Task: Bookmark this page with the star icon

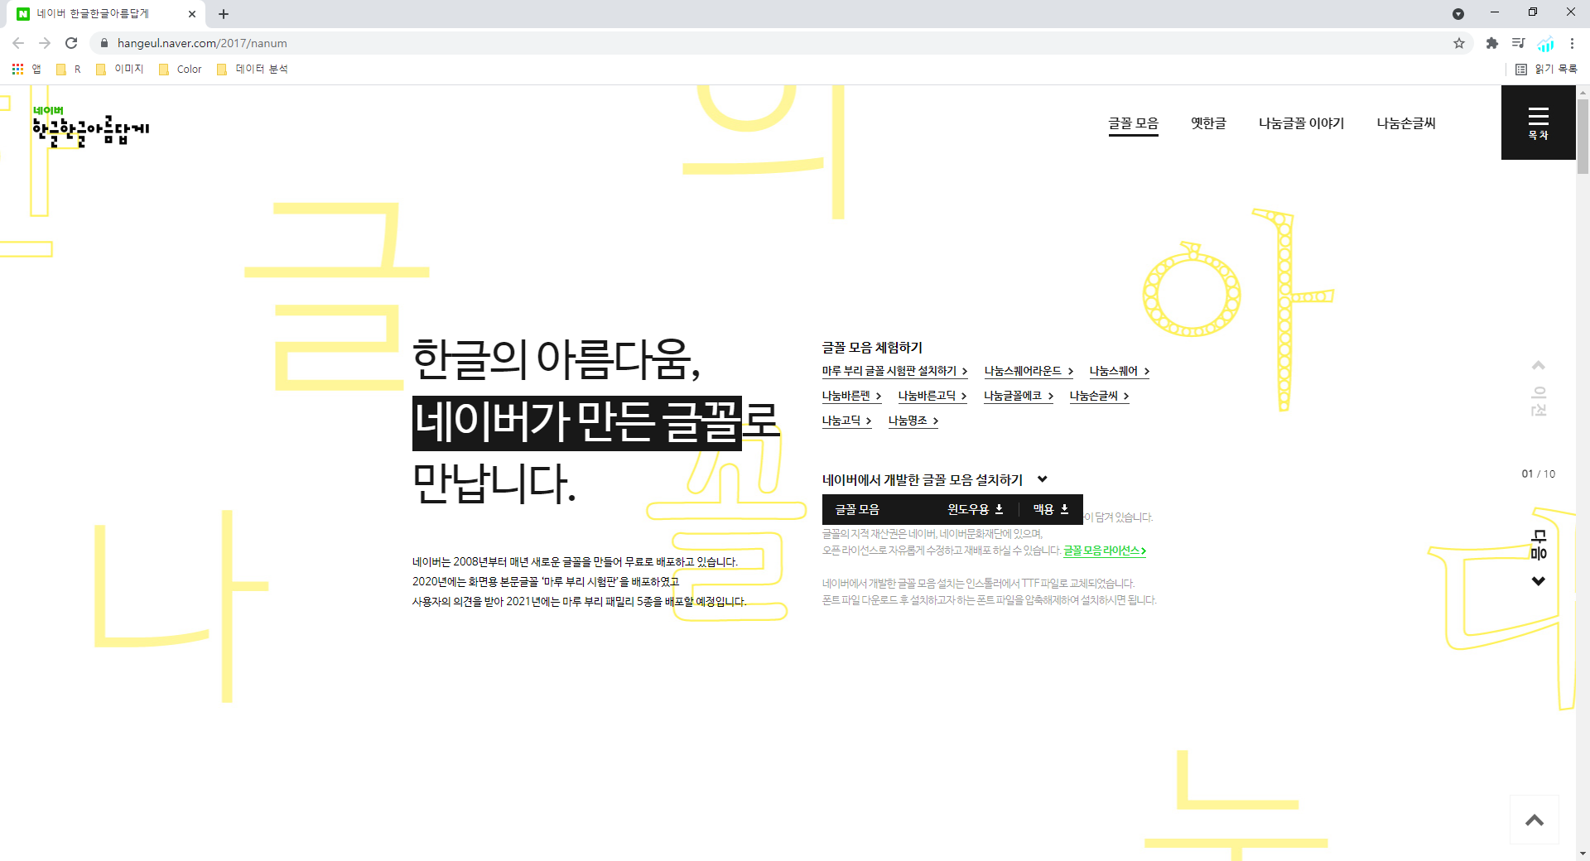Action: [x=1459, y=43]
